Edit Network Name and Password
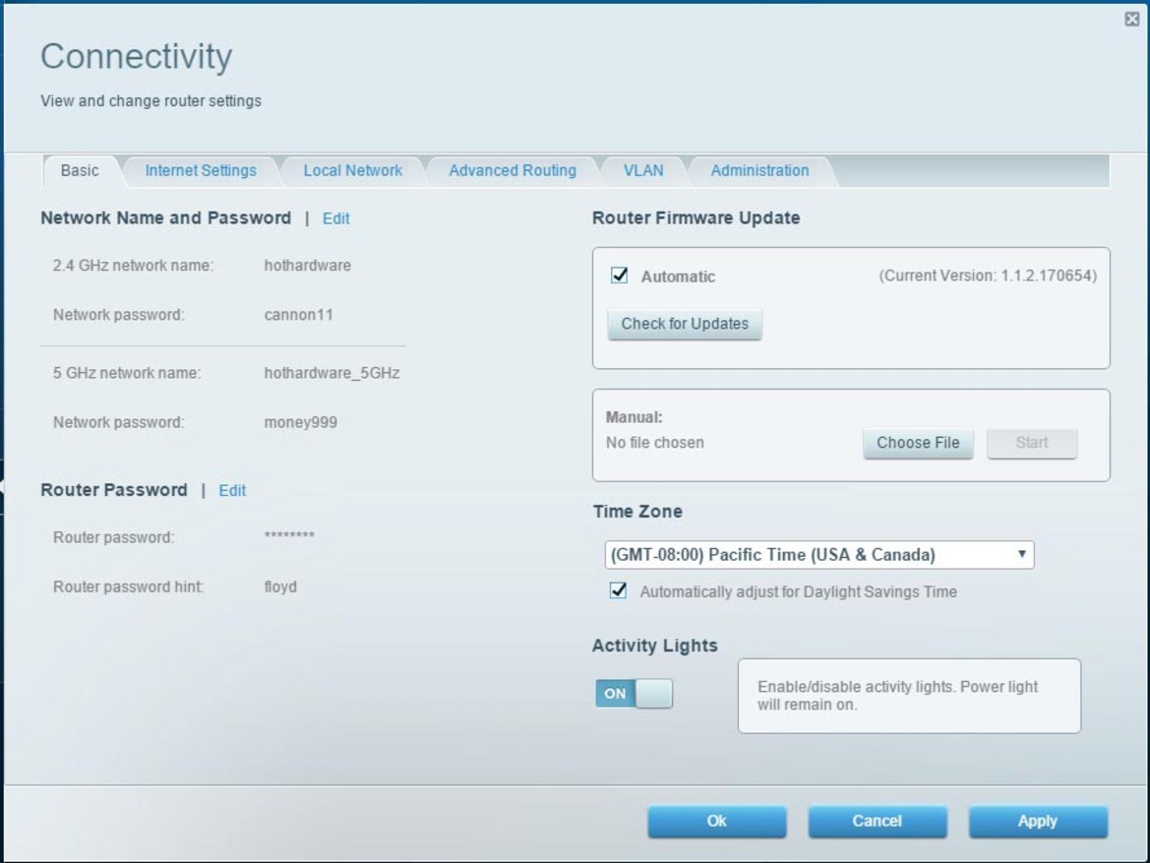This screenshot has height=863, width=1150. pyautogui.click(x=335, y=218)
